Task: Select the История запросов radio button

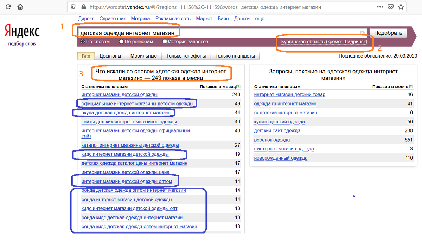Action: click(165, 42)
